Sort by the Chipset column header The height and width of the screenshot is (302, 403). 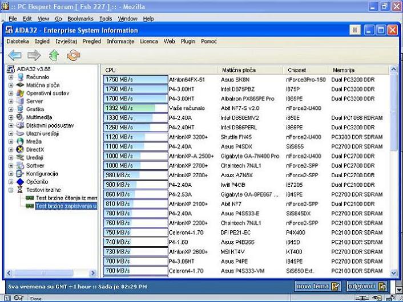(x=297, y=70)
